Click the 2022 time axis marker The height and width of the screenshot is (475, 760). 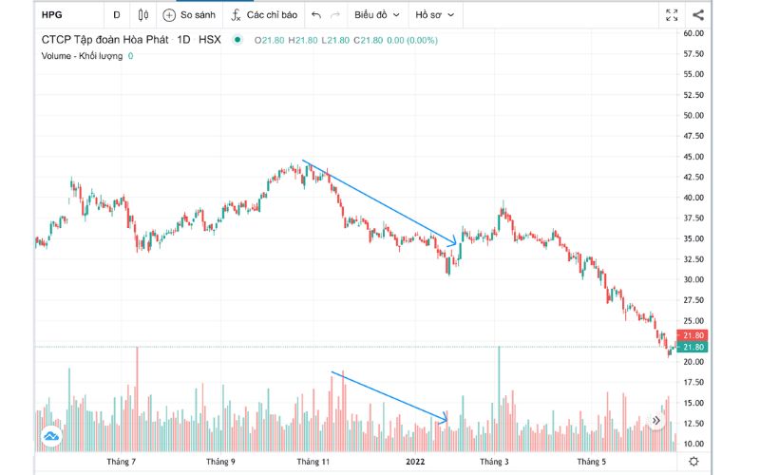(415, 462)
